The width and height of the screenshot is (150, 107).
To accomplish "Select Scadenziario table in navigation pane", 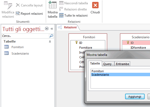I will coord(20,53).
